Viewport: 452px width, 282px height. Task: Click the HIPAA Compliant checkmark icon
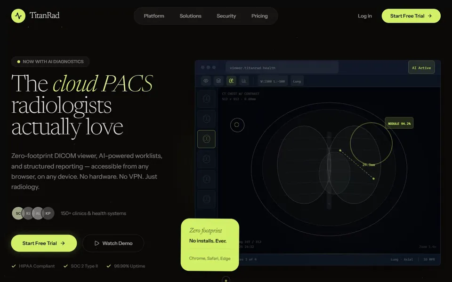click(14, 266)
